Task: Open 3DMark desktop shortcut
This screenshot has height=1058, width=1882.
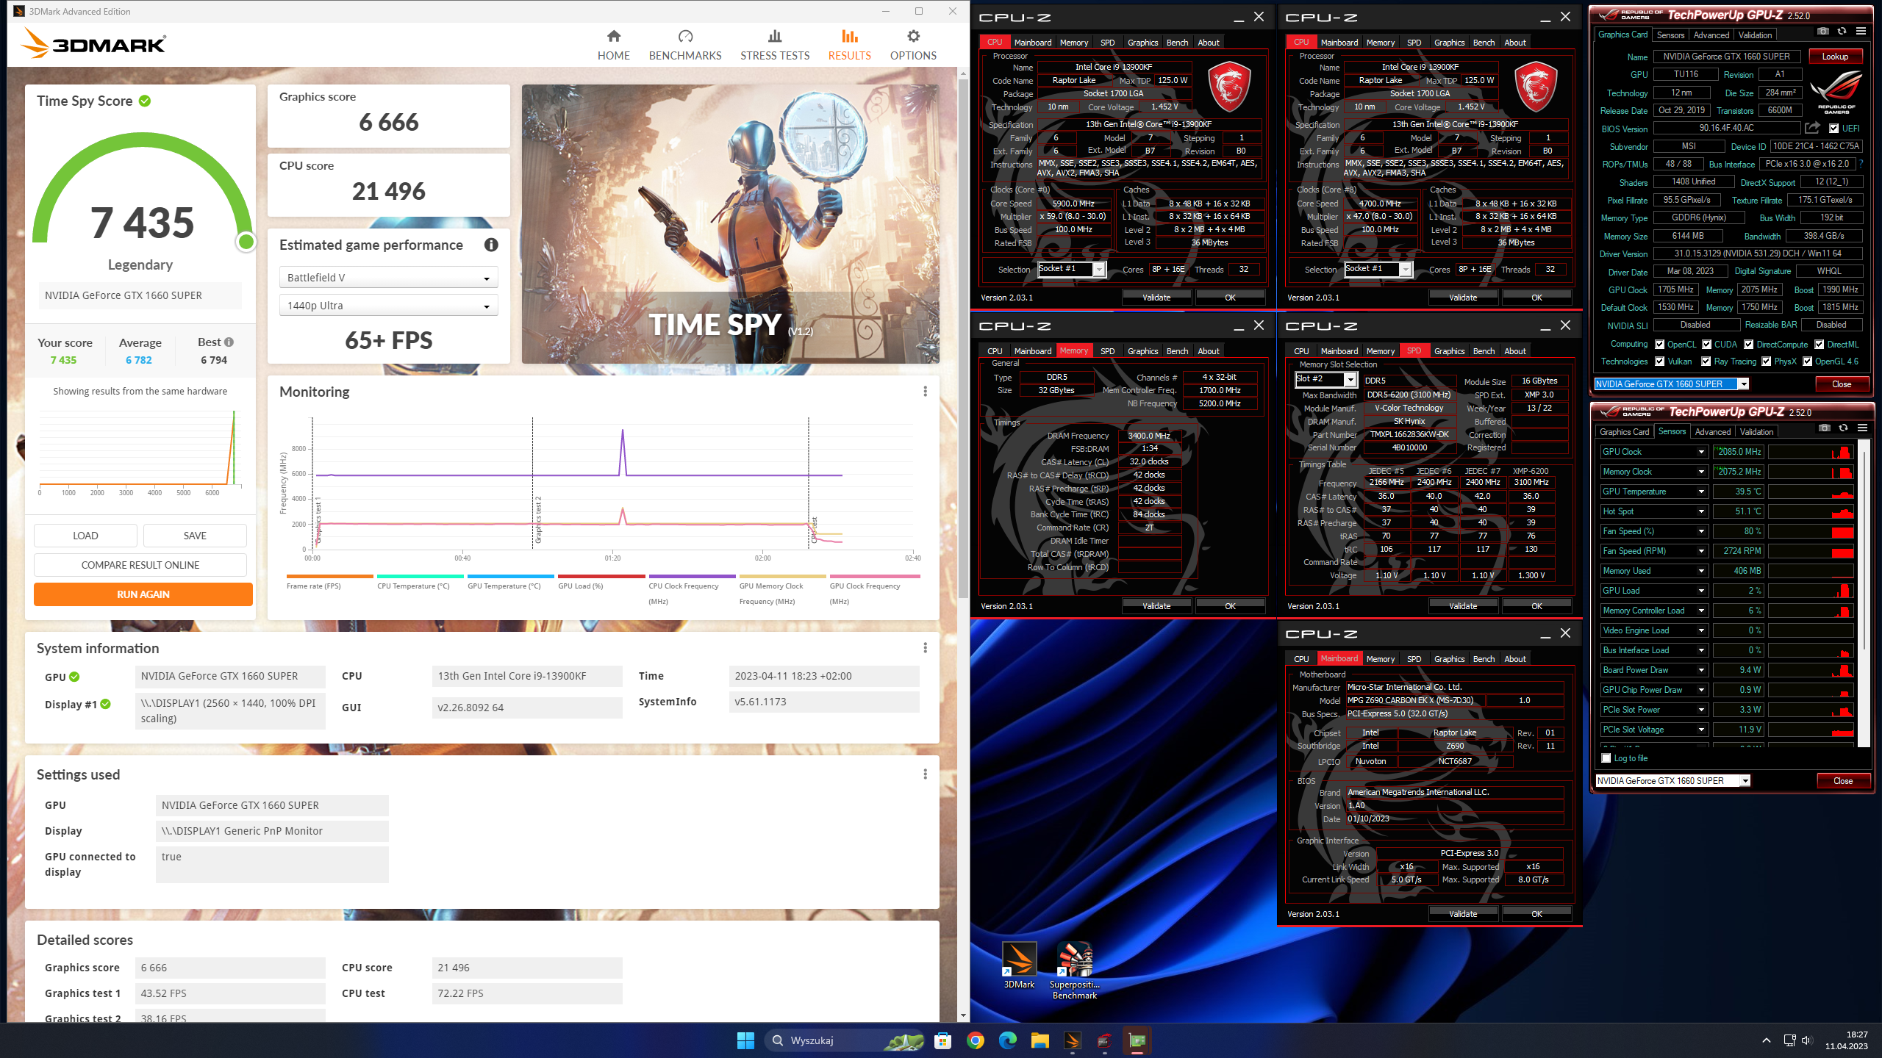Action: pyautogui.click(x=1019, y=965)
